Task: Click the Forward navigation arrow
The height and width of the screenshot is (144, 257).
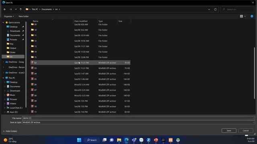Action: click(11, 10)
